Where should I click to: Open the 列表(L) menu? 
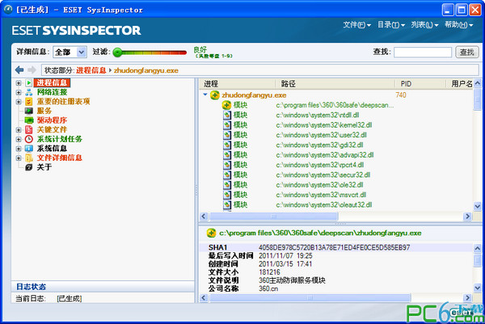(424, 25)
